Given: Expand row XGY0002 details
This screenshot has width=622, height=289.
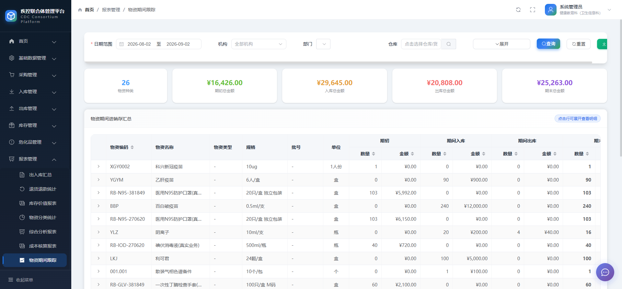Looking at the screenshot, I should (x=98, y=166).
